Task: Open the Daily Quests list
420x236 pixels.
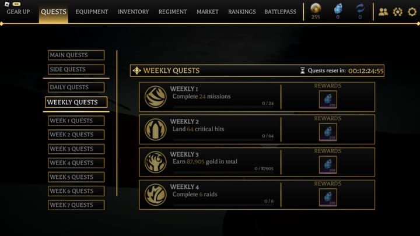Action: click(76, 87)
